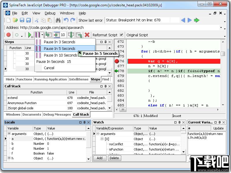
Task: Select the extend row in Call Stack
Action: (x=57, y=98)
